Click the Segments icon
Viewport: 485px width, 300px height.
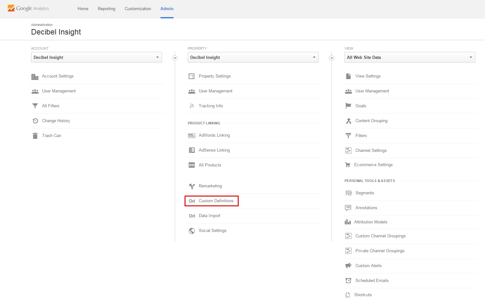pos(348,193)
